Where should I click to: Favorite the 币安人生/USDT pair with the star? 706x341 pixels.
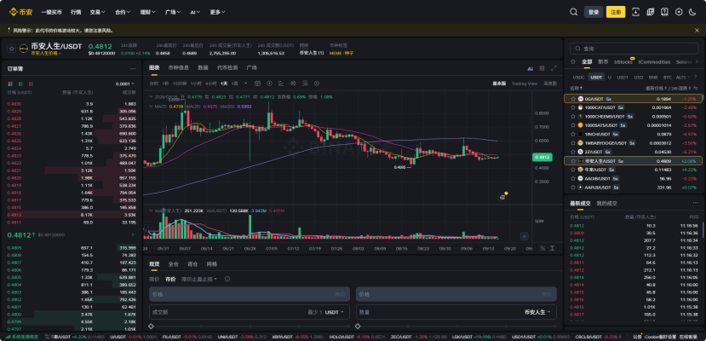click(x=12, y=49)
